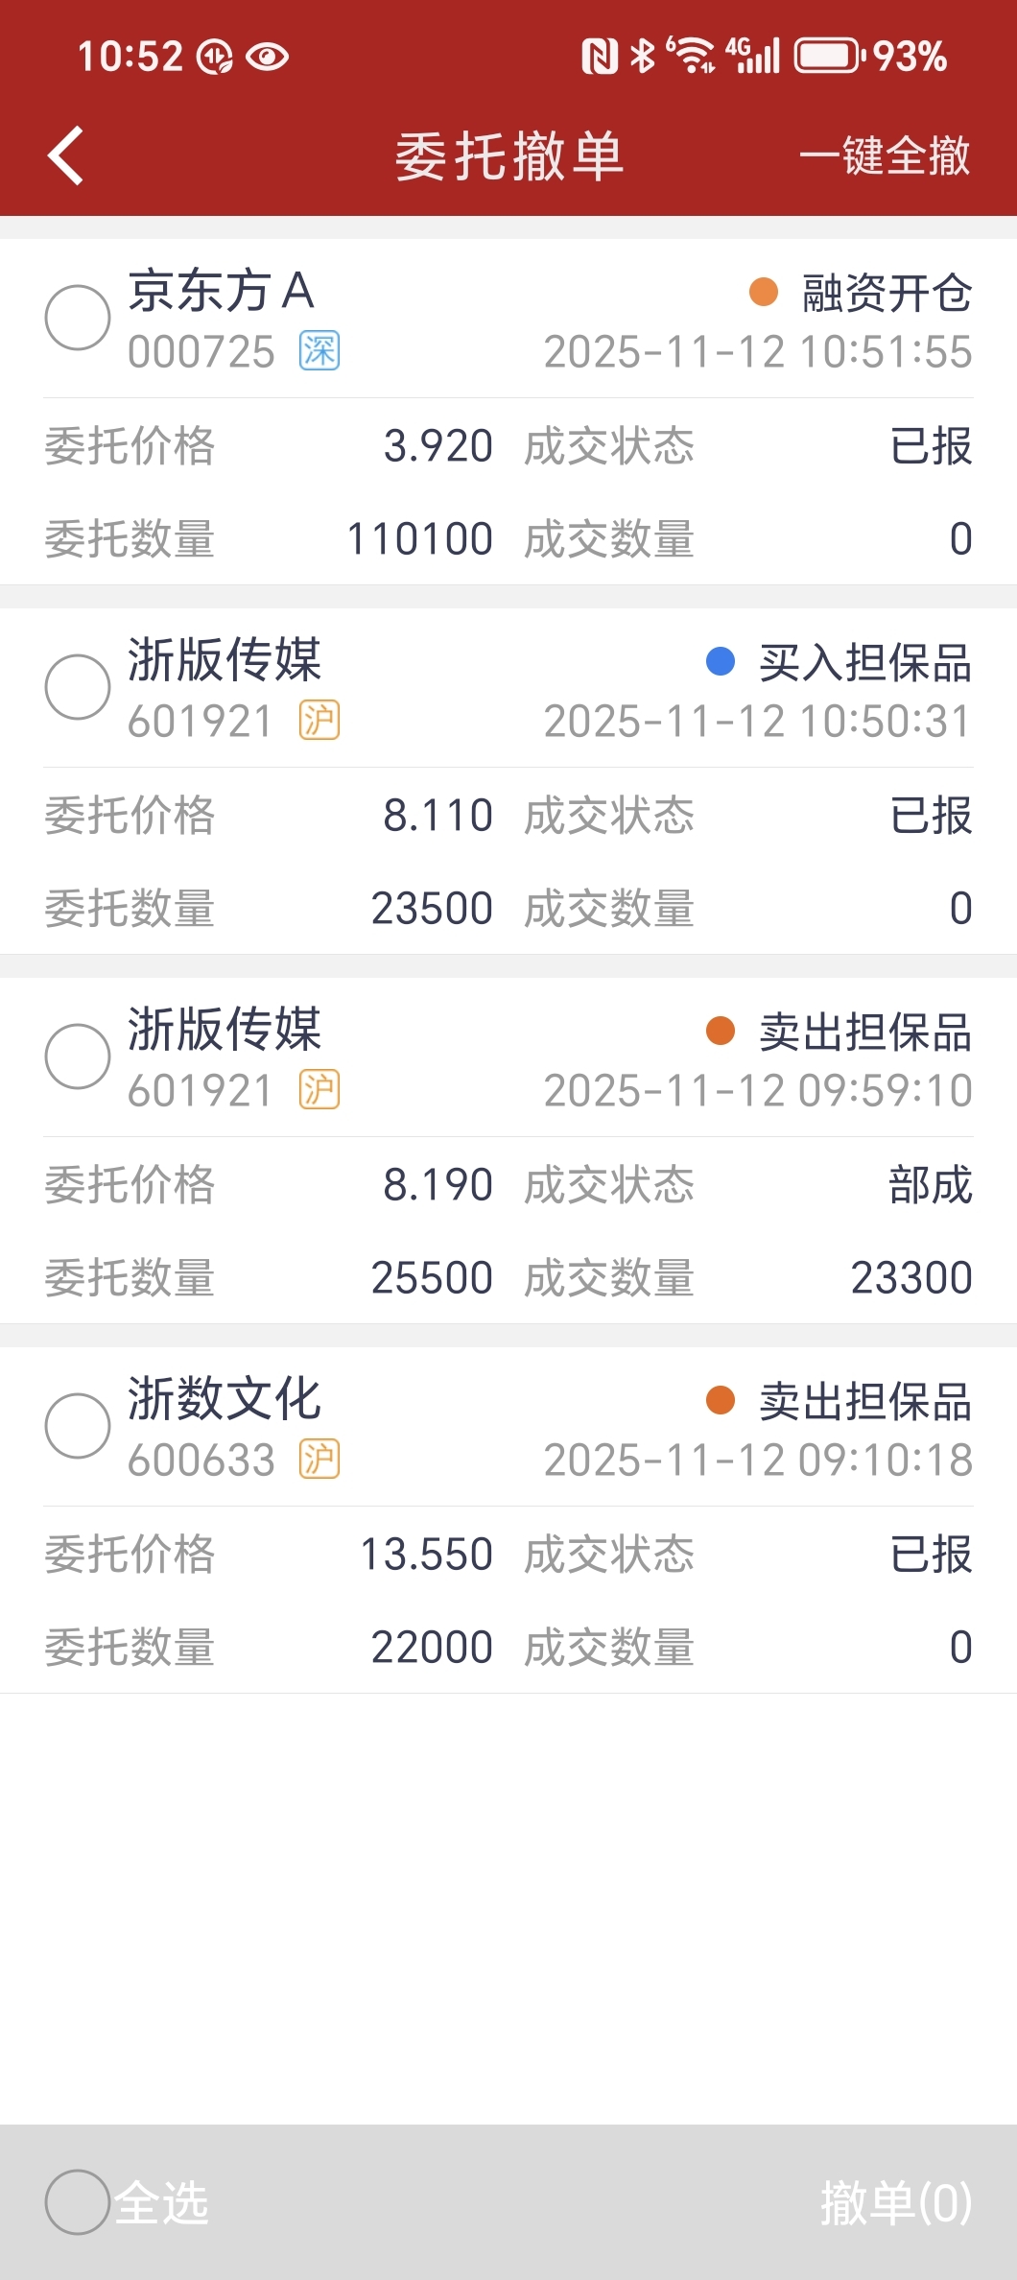Open 京东方A stock name
Viewport: 1017px width, 2280px height.
click(222, 291)
